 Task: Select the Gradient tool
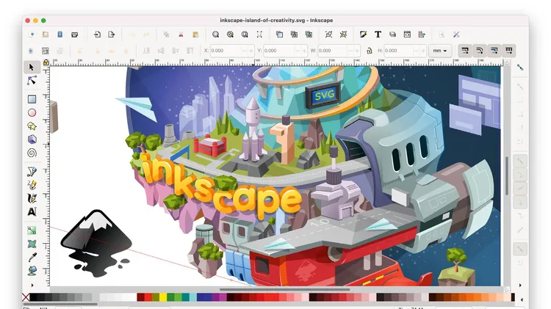pos(32,230)
